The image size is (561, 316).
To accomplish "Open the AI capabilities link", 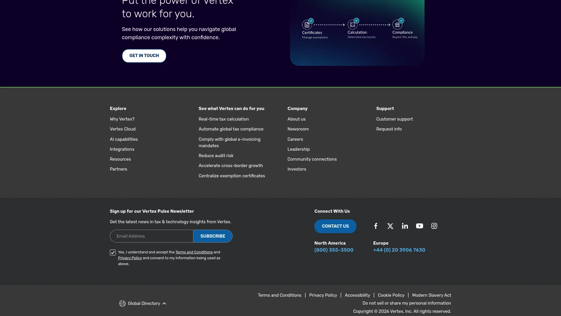I will tap(124, 139).
